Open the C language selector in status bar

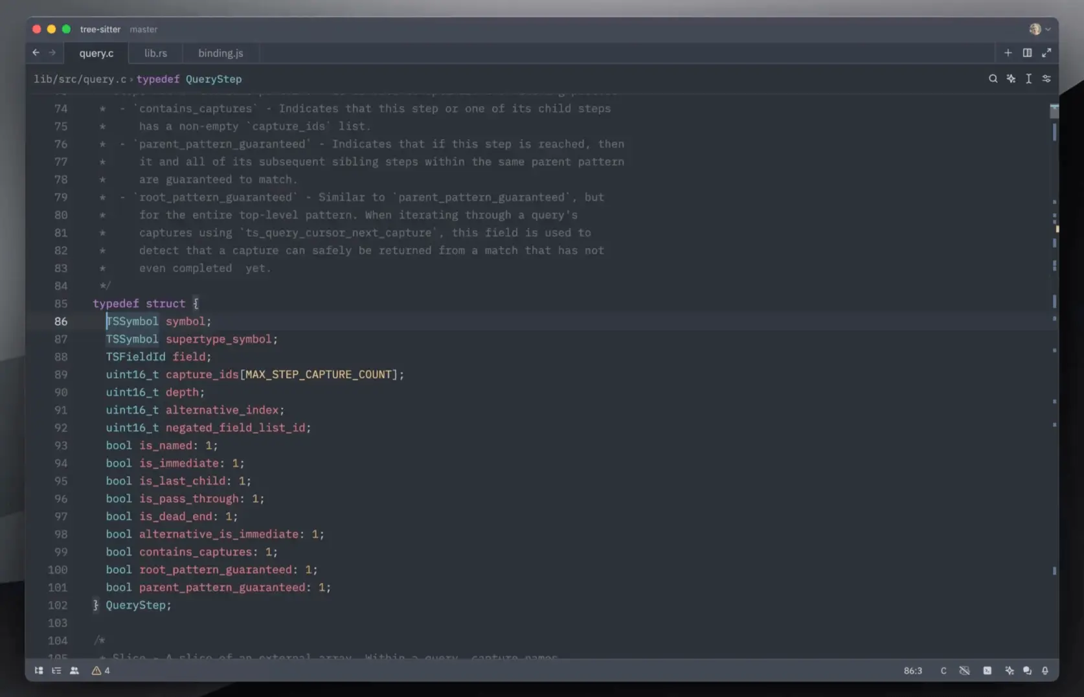(x=943, y=670)
